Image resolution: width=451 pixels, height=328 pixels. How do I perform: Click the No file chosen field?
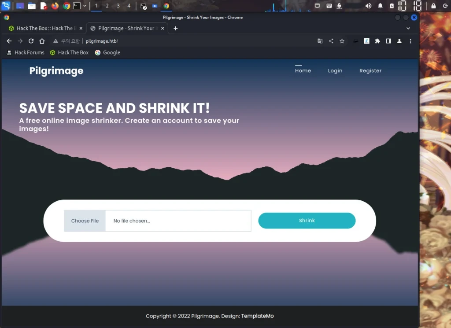tap(178, 221)
